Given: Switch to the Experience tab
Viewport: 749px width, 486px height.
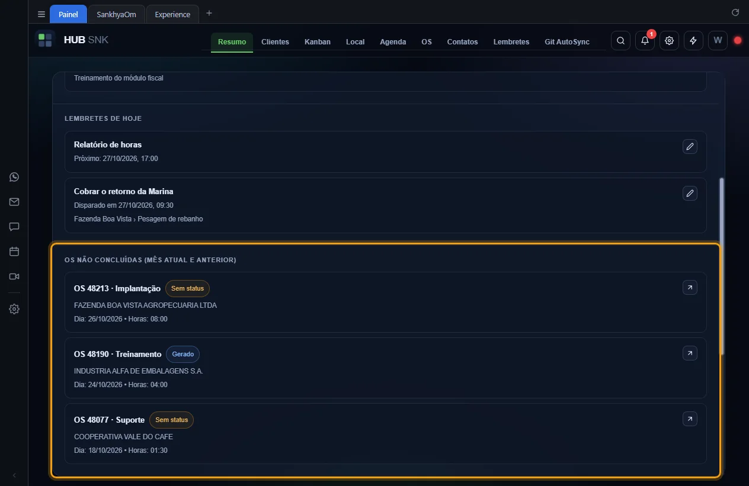Looking at the screenshot, I should coord(172,14).
